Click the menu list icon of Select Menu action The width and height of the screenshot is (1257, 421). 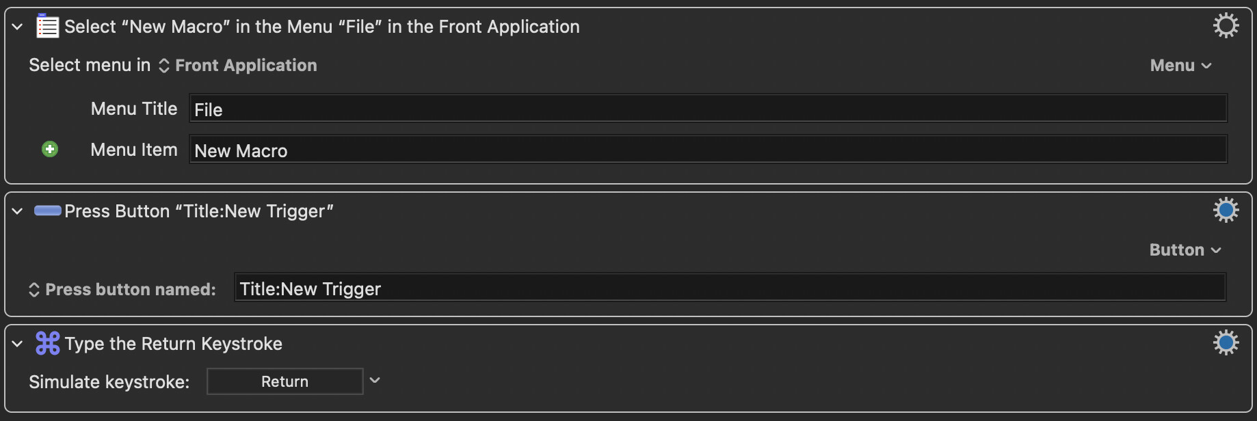[x=47, y=27]
